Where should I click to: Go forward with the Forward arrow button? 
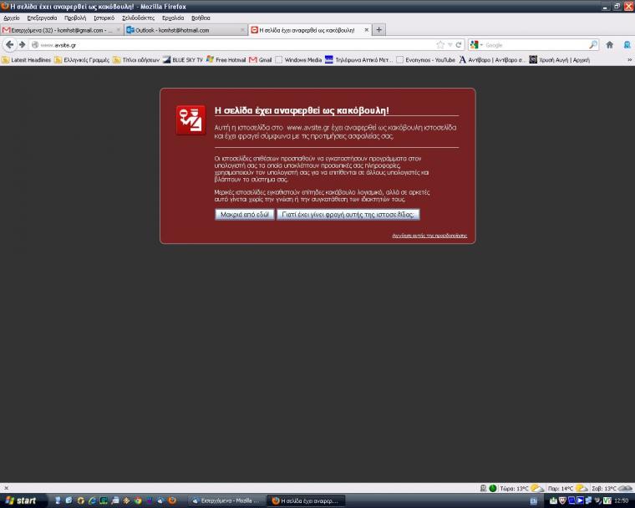[x=23, y=44]
